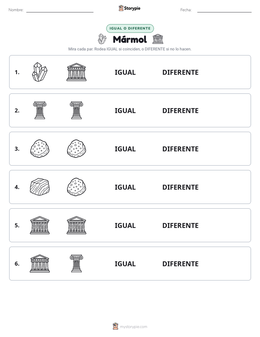The width and height of the screenshot is (260, 337).
Task: Click the IGUAL O DIFERENTE badge
Action: (x=130, y=28)
